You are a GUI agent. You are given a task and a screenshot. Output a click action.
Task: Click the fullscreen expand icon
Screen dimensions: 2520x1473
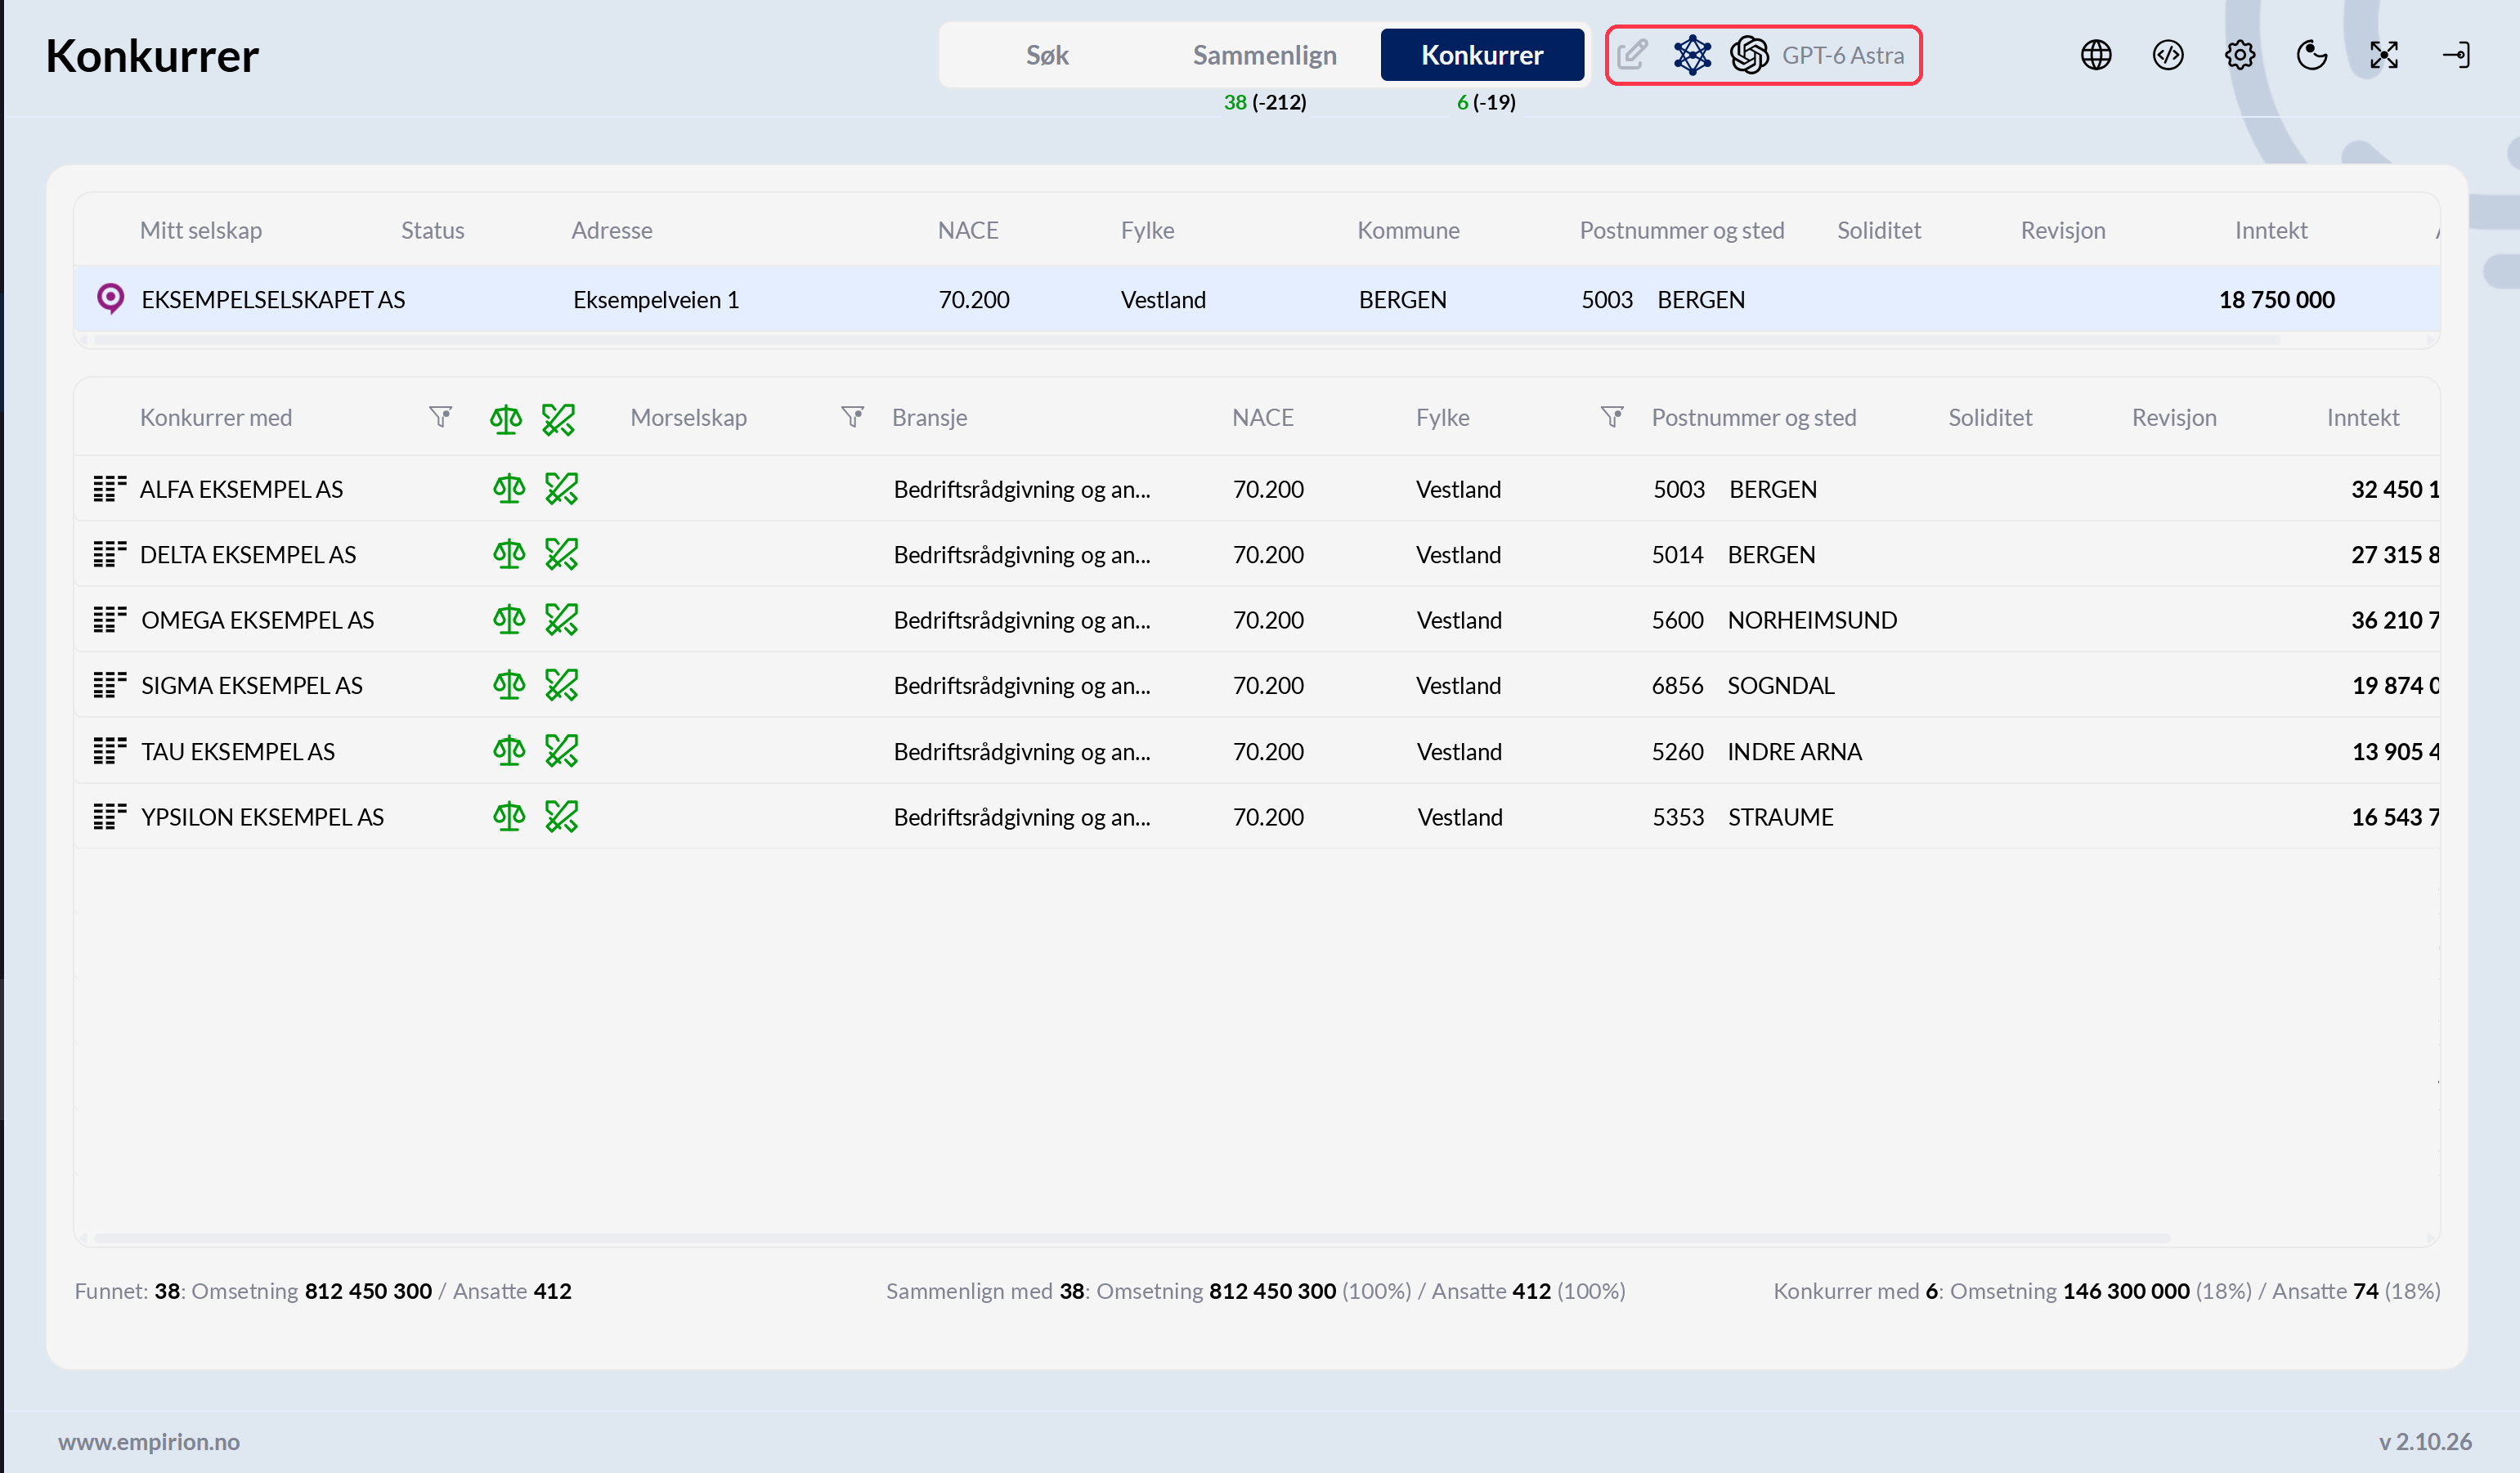2384,55
